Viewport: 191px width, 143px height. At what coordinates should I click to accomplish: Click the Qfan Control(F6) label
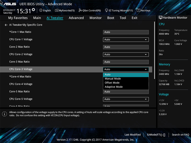click(92, 10)
